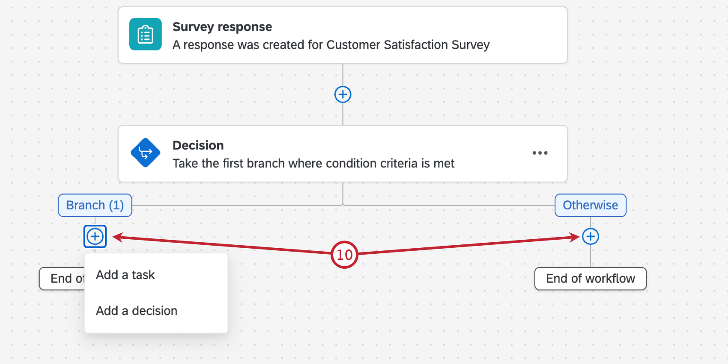This screenshot has width=728, height=364.
Task: Click the plus icon under Otherwise
Action: 590,236
